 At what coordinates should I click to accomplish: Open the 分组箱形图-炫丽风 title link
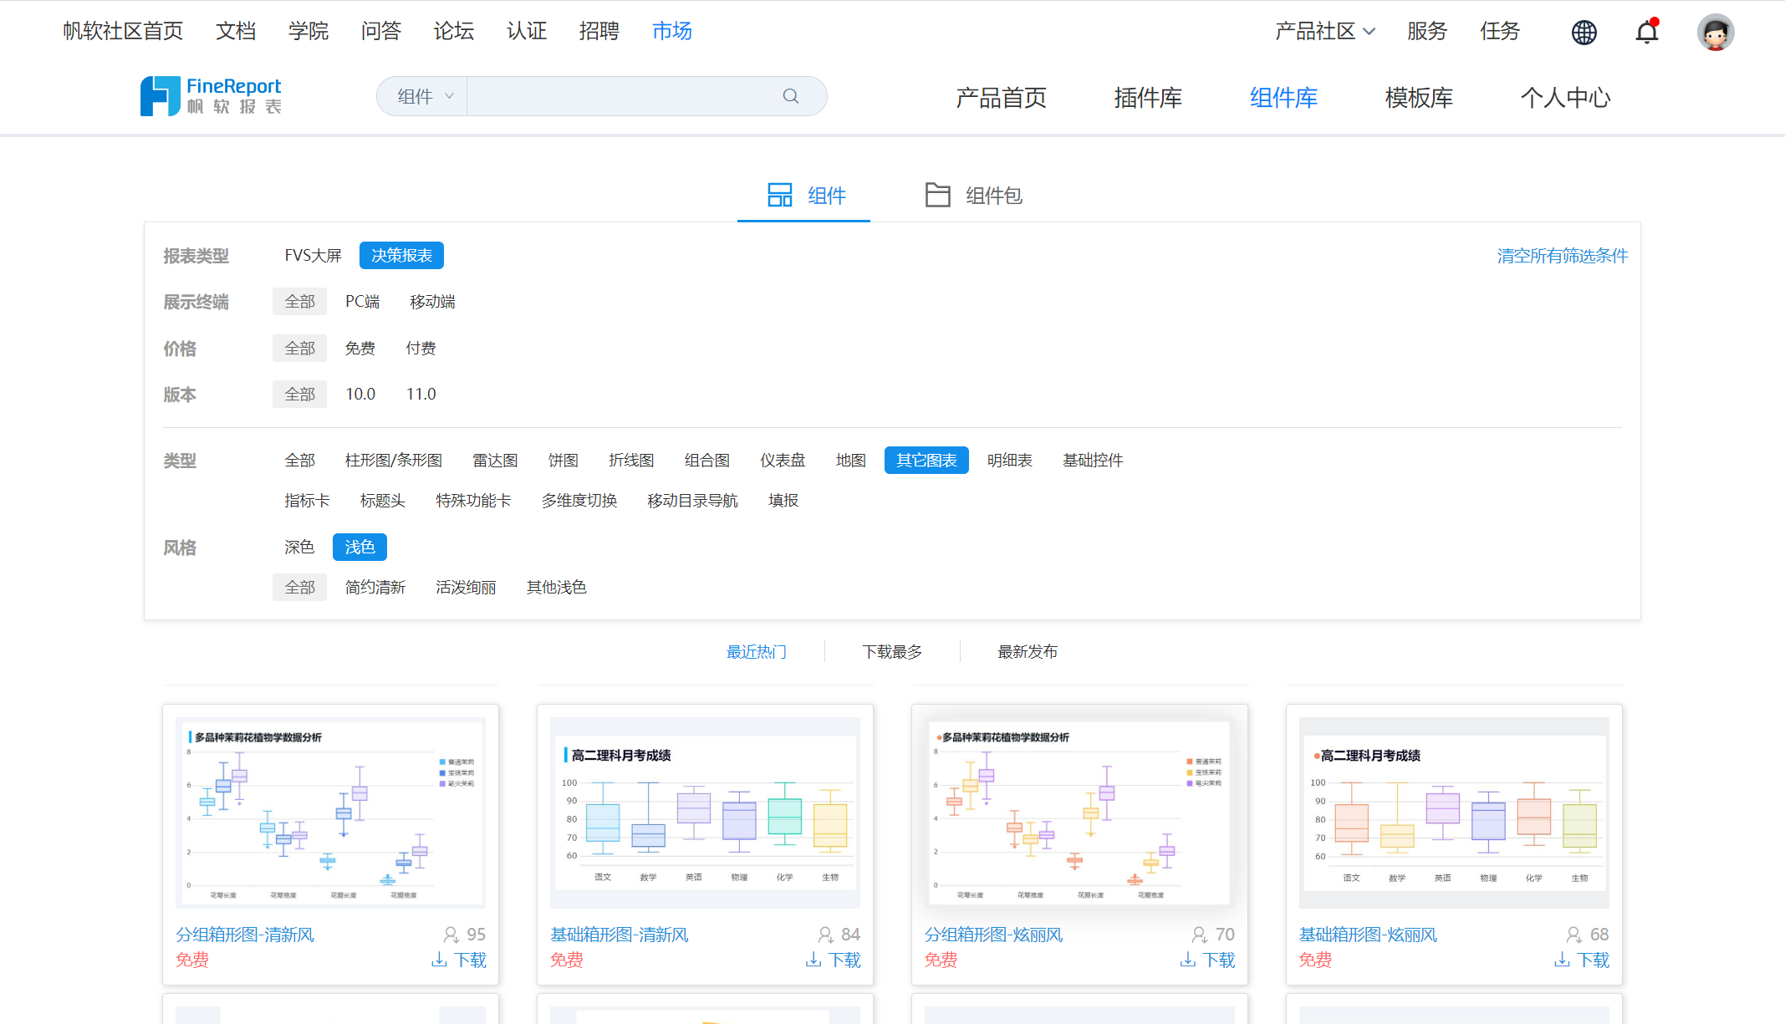993,935
